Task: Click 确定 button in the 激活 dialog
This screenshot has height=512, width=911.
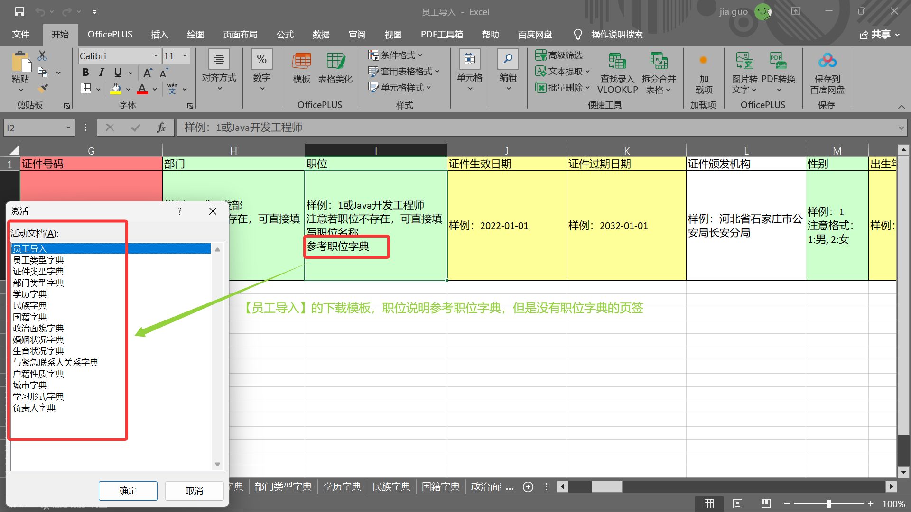Action: (128, 491)
